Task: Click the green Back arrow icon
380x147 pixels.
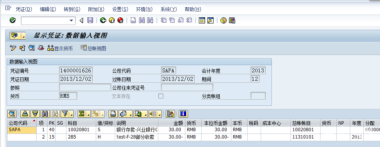Action: coord(103,20)
